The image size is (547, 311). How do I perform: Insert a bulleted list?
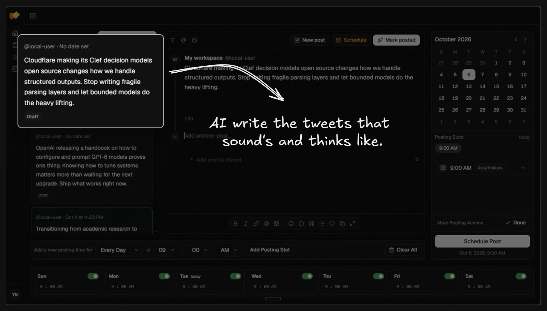click(322, 224)
